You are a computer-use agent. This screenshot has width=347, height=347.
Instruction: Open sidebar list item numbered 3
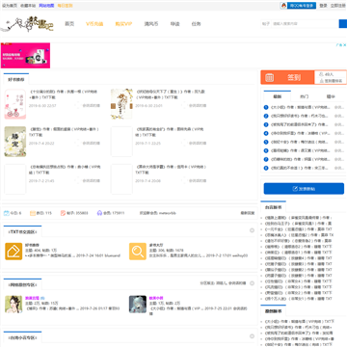300,124
